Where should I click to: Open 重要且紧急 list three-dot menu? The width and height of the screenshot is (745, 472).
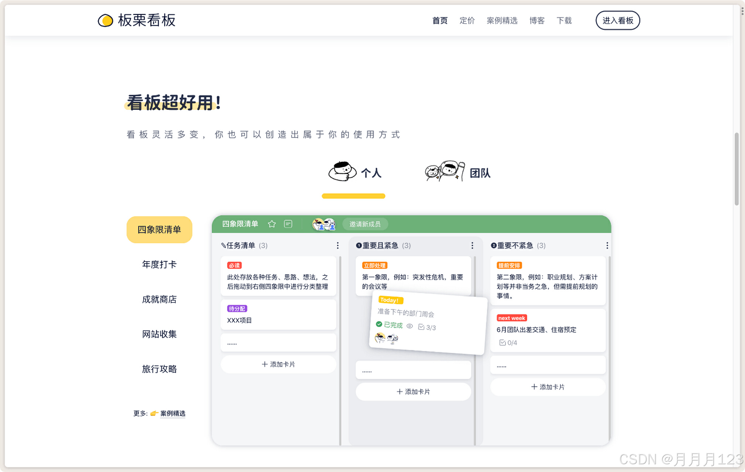[472, 246]
